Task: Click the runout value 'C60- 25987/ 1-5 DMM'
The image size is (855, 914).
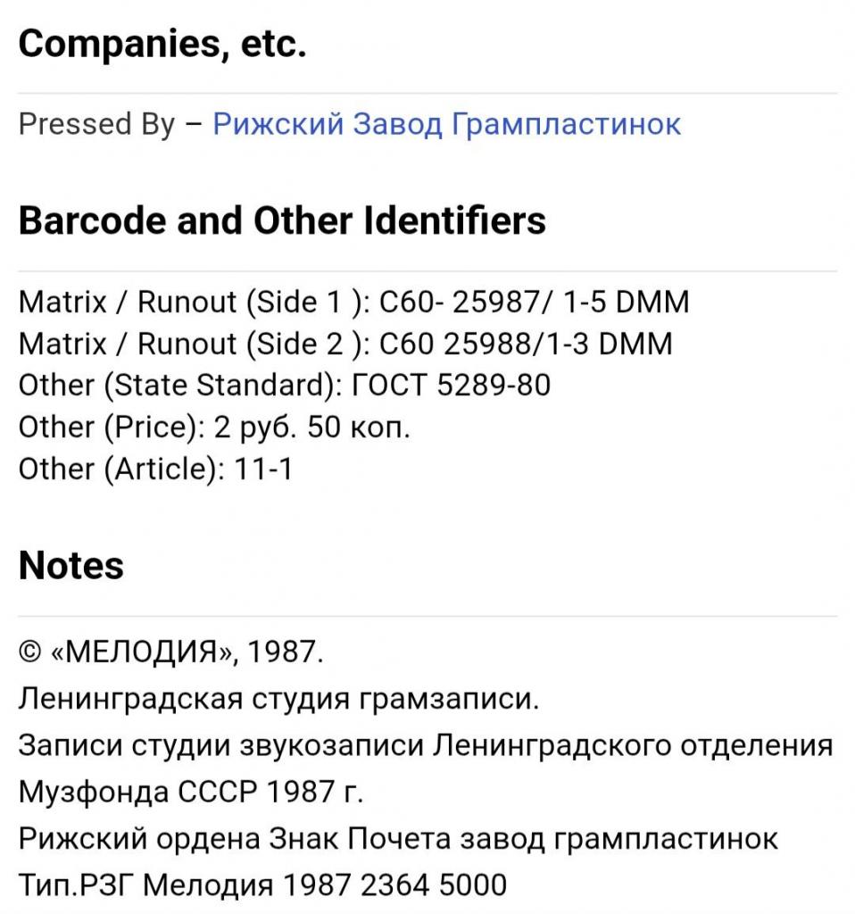Action: (535, 303)
